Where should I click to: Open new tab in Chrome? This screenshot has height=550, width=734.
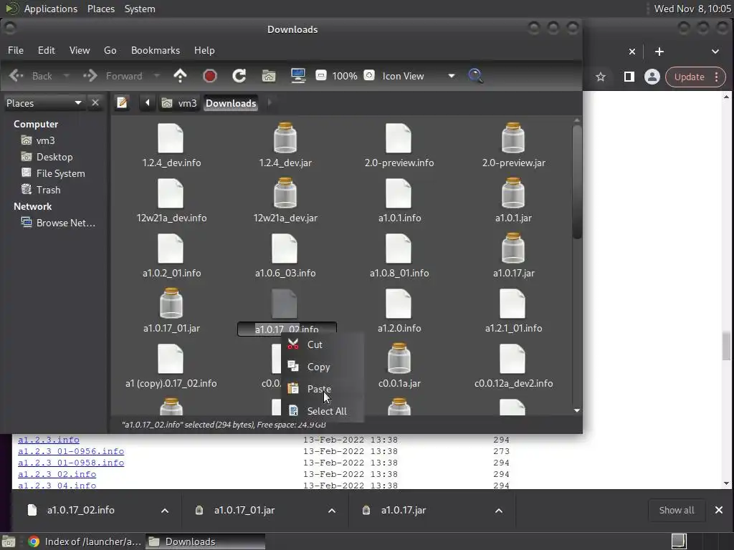coord(659,52)
